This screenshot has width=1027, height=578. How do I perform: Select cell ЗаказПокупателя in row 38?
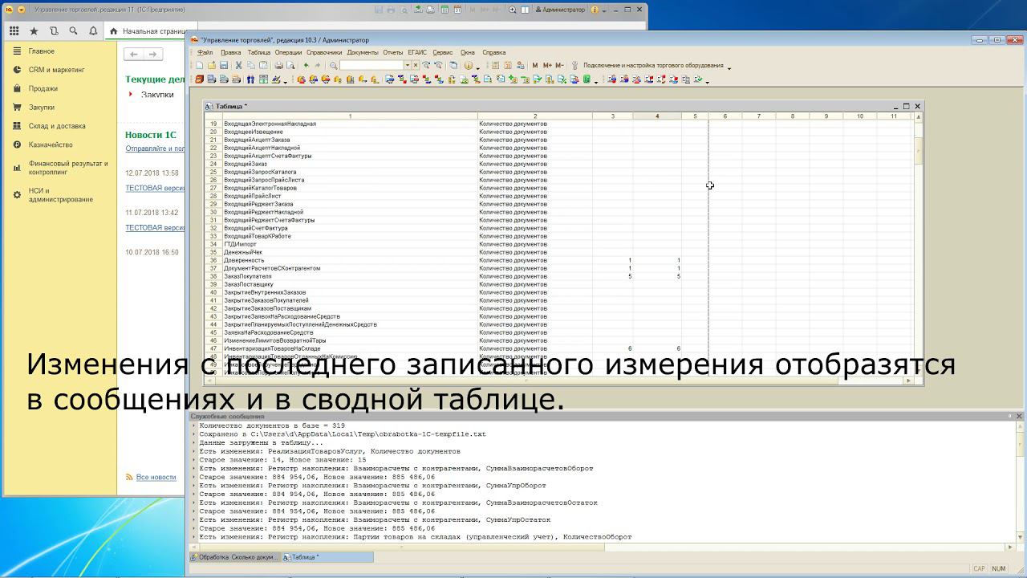click(x=350, y=276)
